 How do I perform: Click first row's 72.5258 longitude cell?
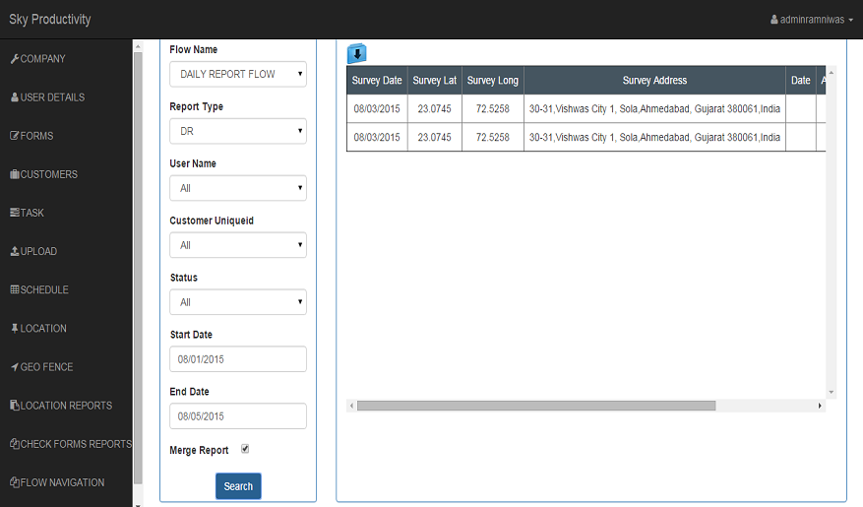click(x=493, y=108)
